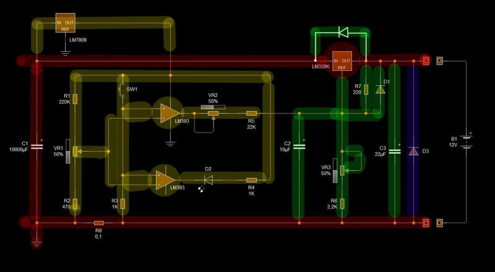Click the R4 1K resistor
495x272 pixels.
tap(251, 179)
